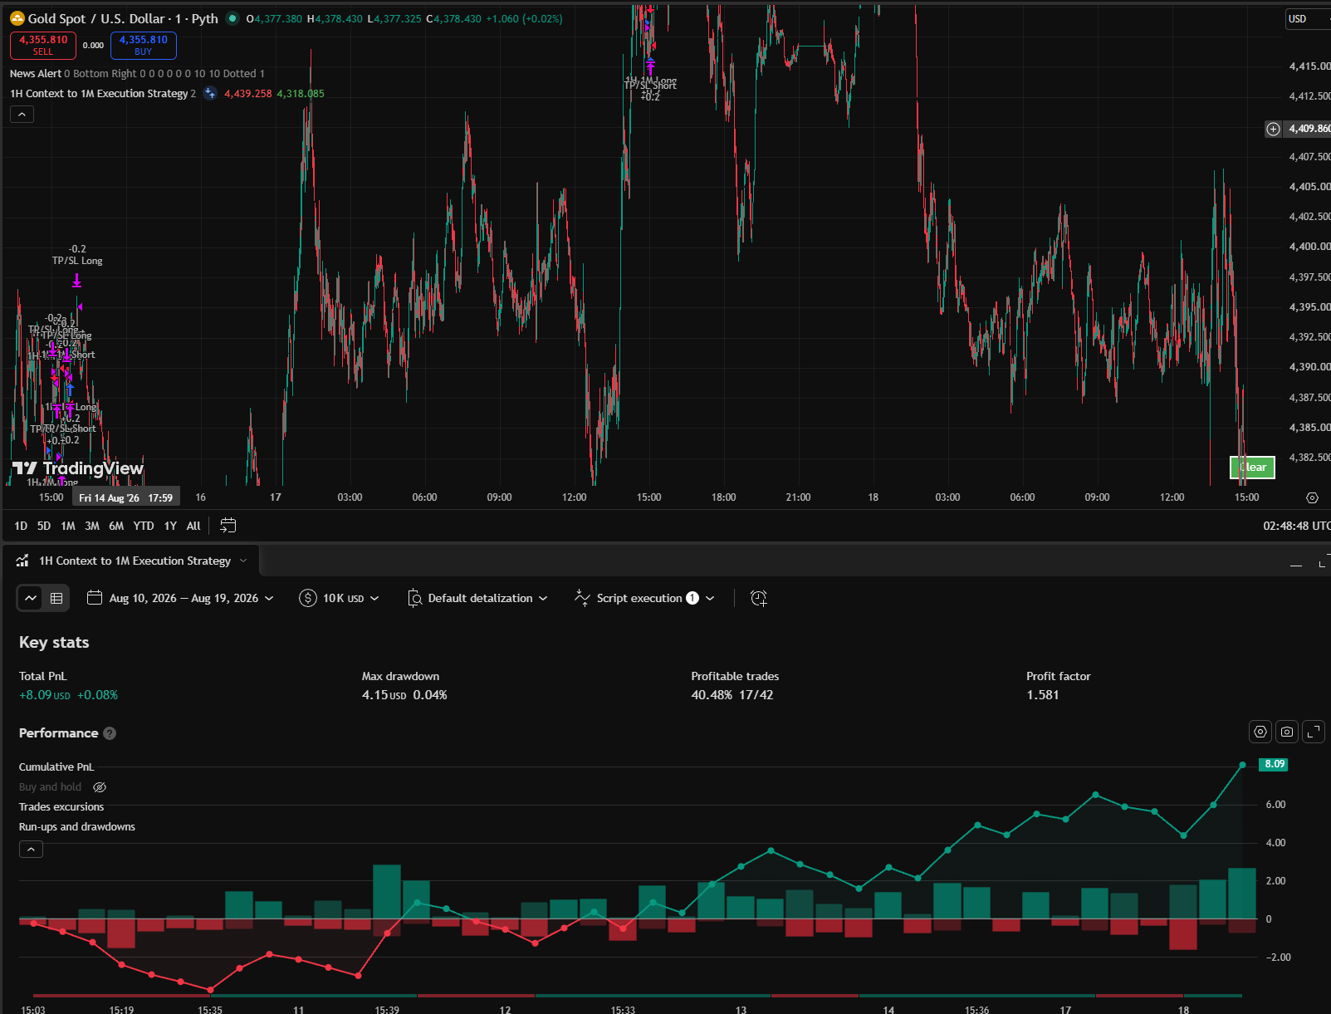Click the detalization document icon
Screen dimensions: 1331x1014
tap(414, 598)
